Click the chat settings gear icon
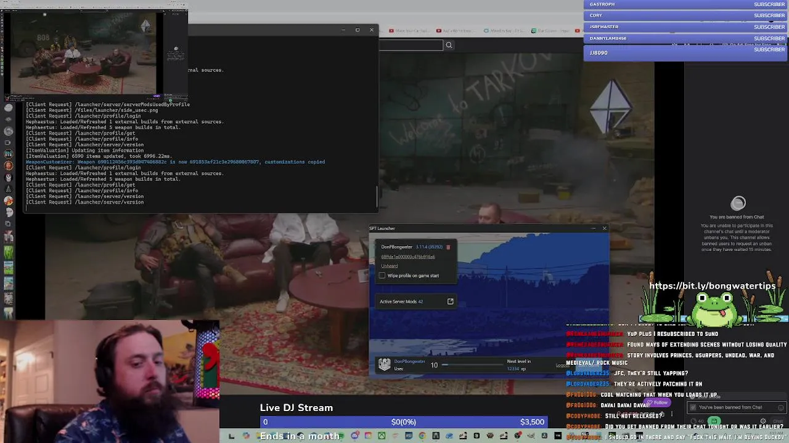 [763, 421]
